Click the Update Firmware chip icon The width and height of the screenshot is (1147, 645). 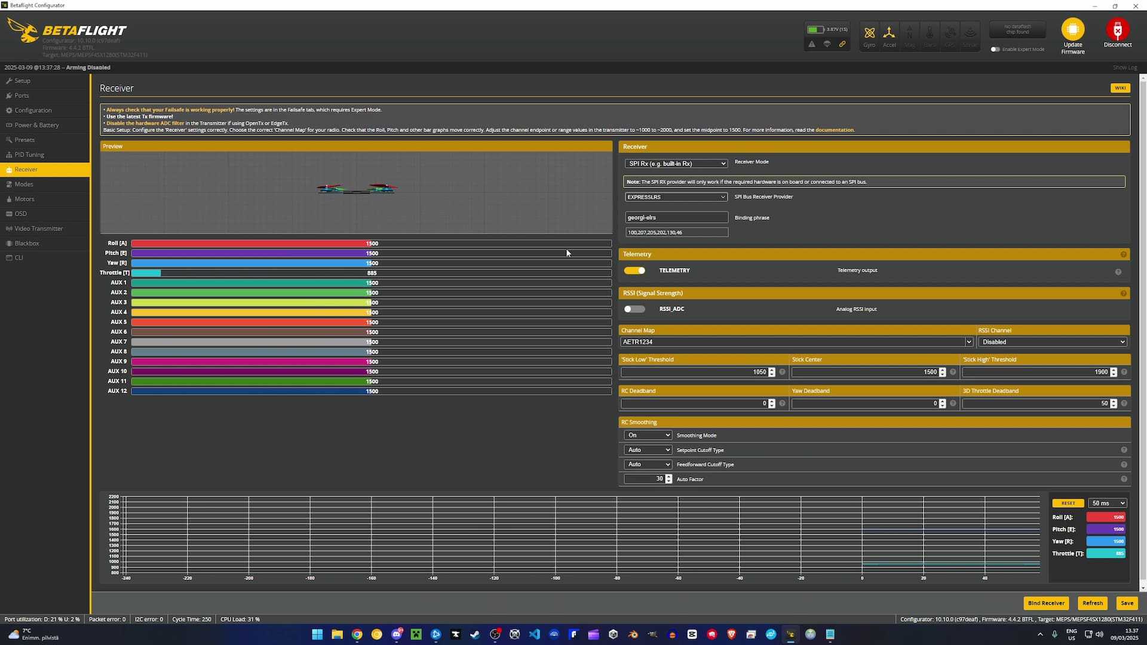point(1073,29)
